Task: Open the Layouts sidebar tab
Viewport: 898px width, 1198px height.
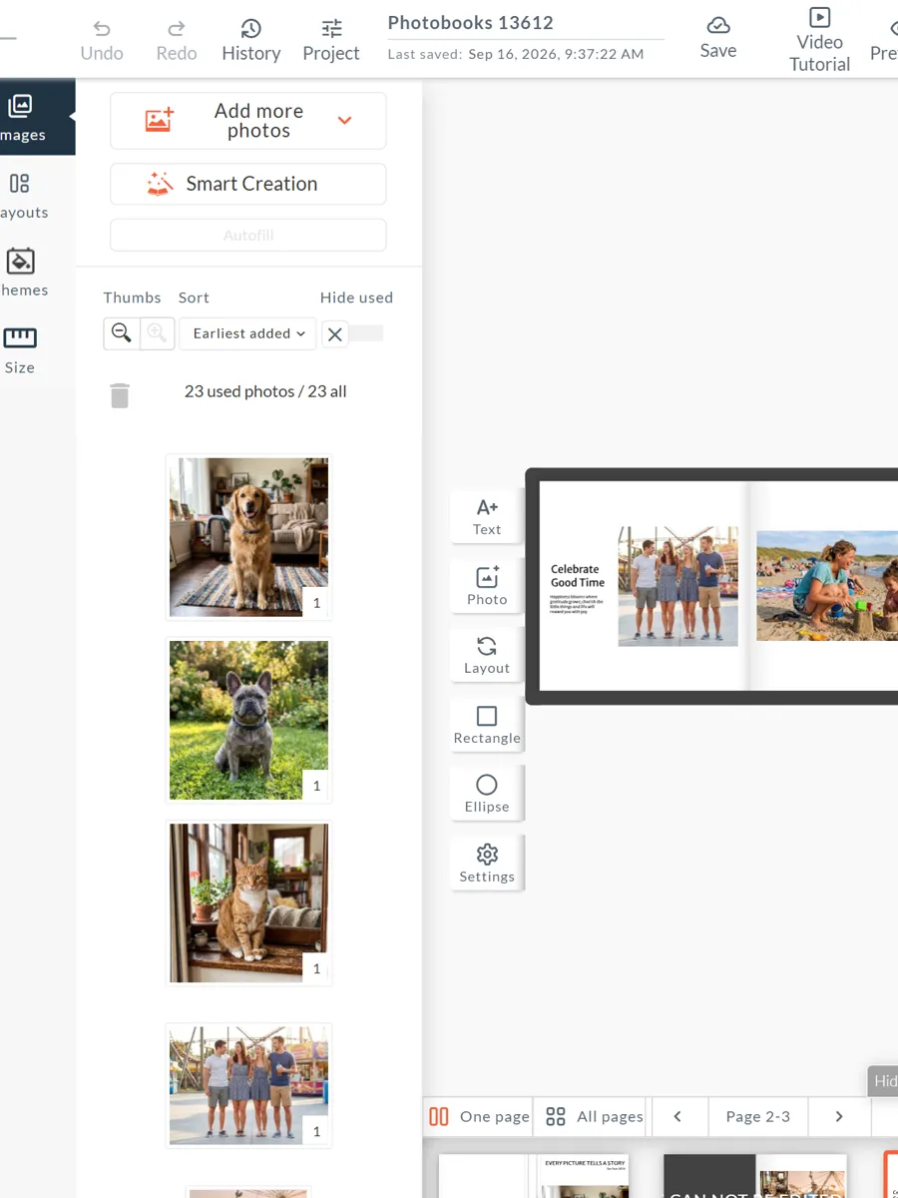Action: pos(22,196)
